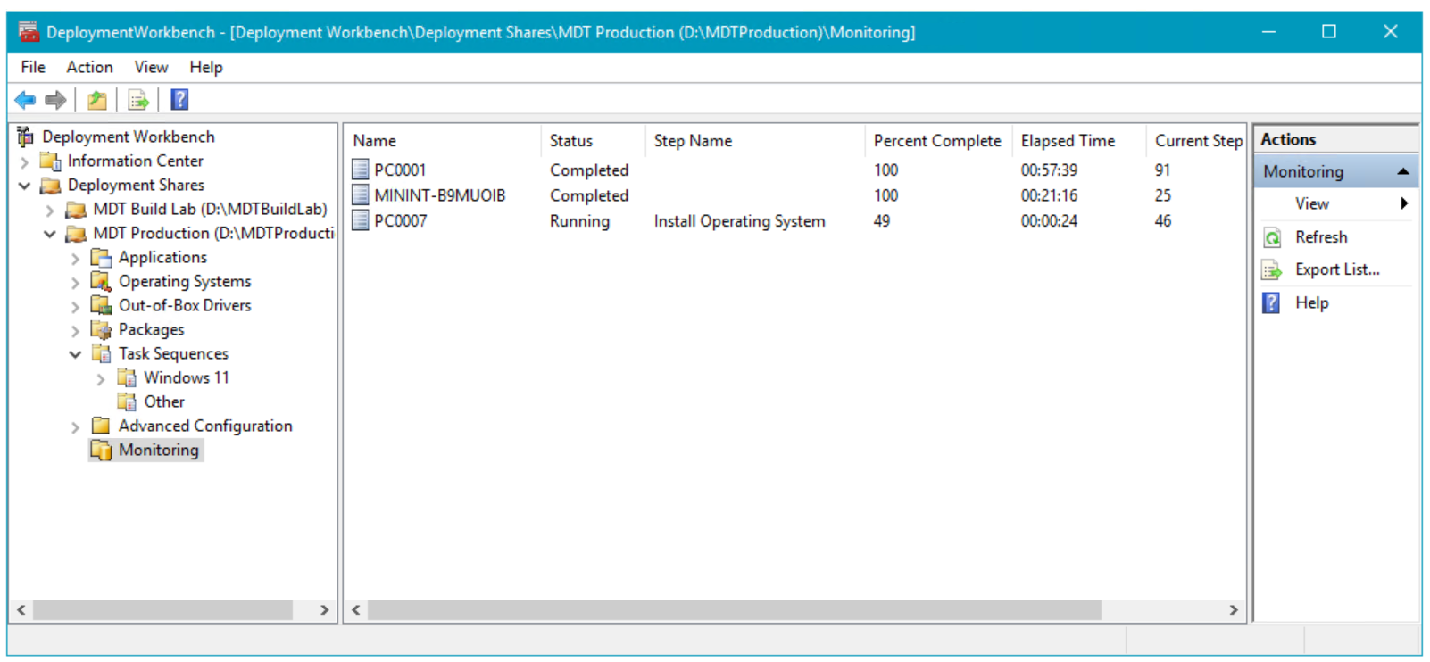Screen dimensions: 1430x662
Task: Click the Operating Systems folder icon
Action: [101, 282]
